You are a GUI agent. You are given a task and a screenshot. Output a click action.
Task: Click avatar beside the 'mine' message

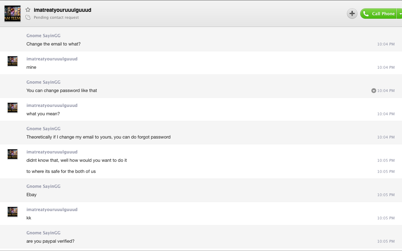(13, 61)
